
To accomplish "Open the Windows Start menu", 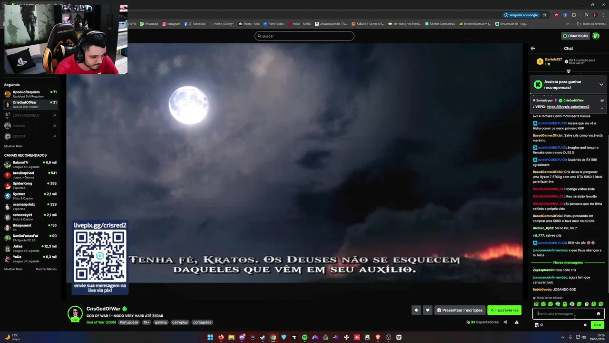I will pyautogui.click(x=210, y=337).
